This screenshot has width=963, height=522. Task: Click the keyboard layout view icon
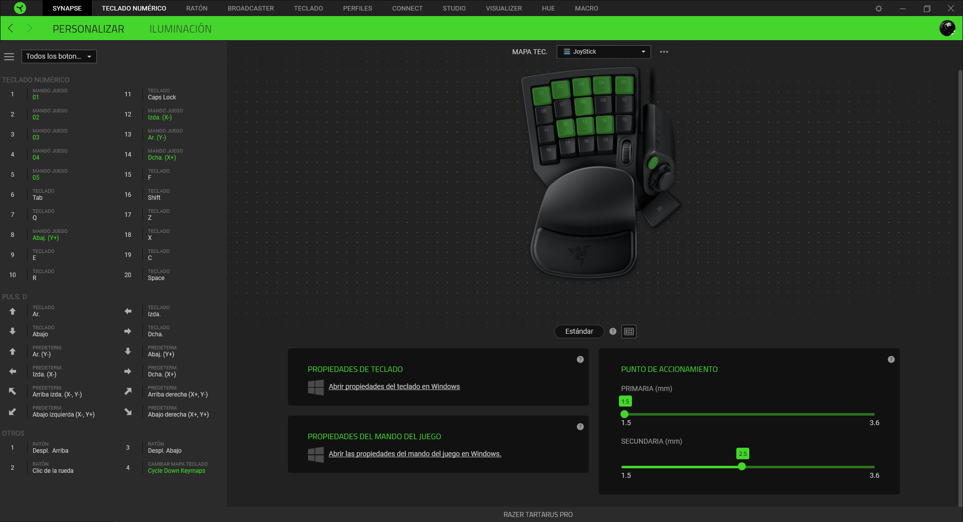tap(629, 331)
